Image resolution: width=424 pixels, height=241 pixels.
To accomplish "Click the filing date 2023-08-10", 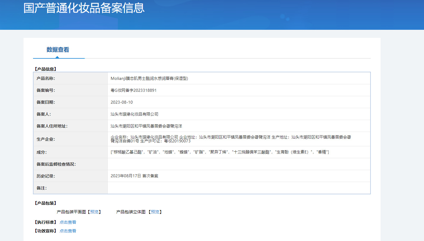I will pyautogui.click(x=122, y=102).
